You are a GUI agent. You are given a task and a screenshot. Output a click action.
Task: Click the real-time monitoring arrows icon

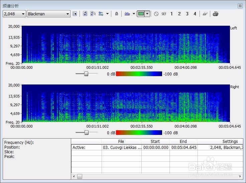101,14
